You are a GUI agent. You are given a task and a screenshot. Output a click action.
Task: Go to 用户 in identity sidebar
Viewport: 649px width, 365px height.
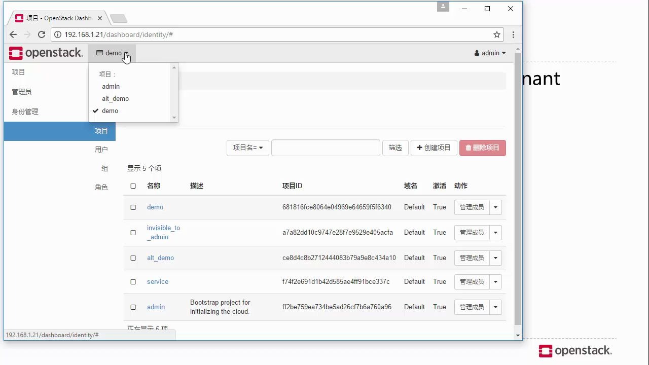(101, 150)
